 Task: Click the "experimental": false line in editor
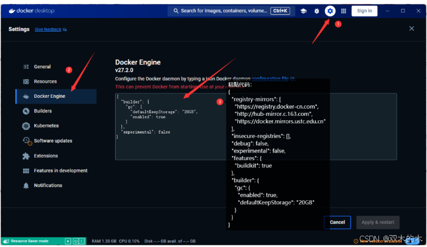(x=146, y=132)
